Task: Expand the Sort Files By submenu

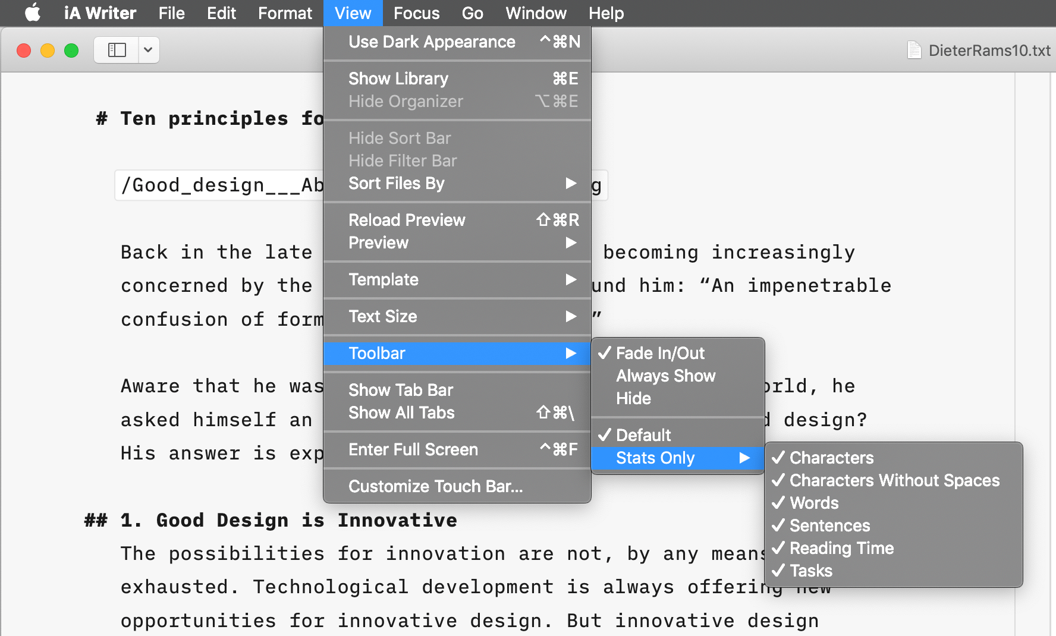Action: click(457, 183)
